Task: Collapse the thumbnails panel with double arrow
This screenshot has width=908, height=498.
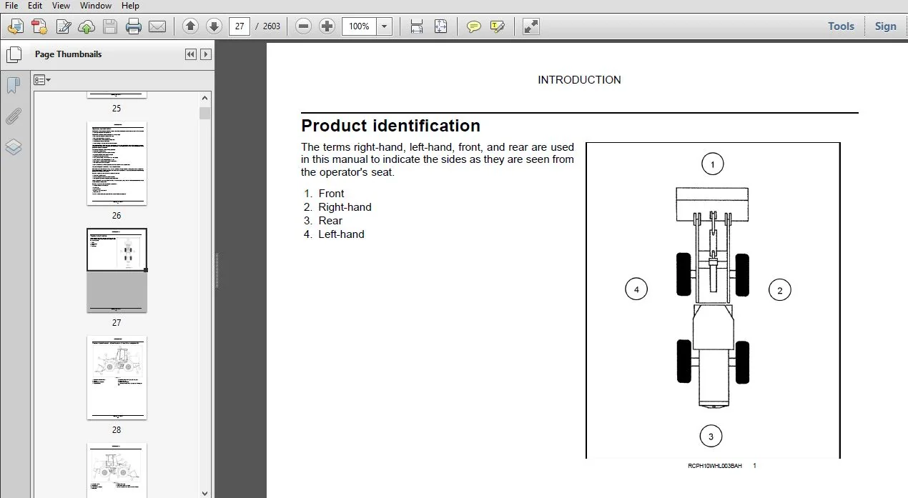Action: [190, 54]
